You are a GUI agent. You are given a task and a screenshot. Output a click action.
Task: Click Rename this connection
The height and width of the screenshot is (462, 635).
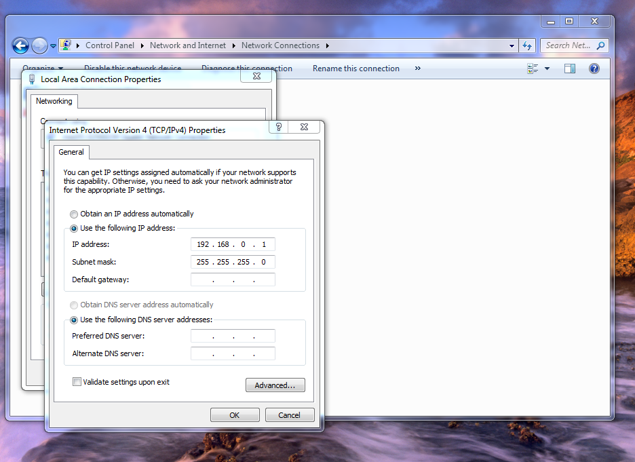coord(355,68)
